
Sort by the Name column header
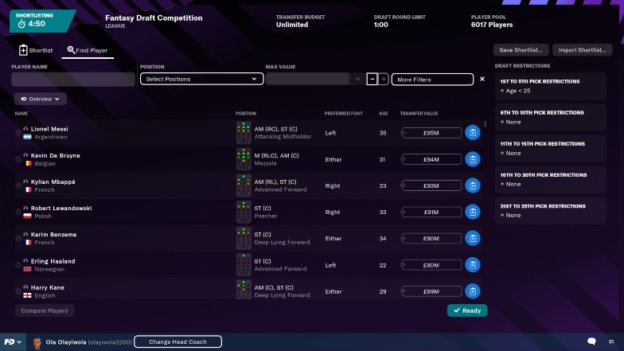pos(21,113)
